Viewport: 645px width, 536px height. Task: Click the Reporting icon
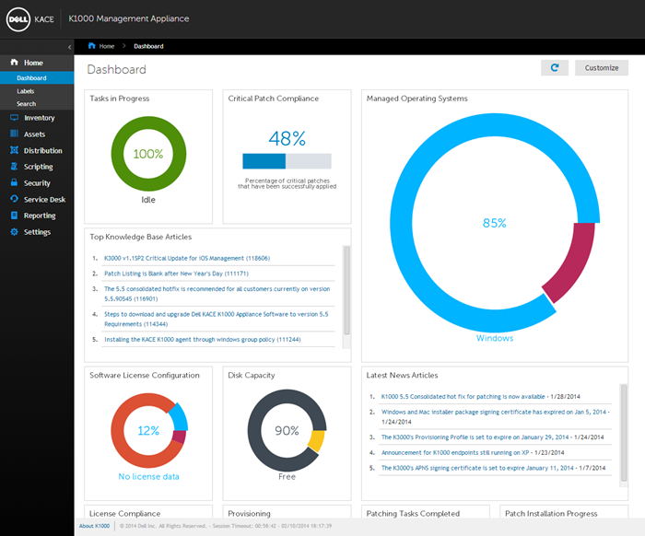pos(15,215)
